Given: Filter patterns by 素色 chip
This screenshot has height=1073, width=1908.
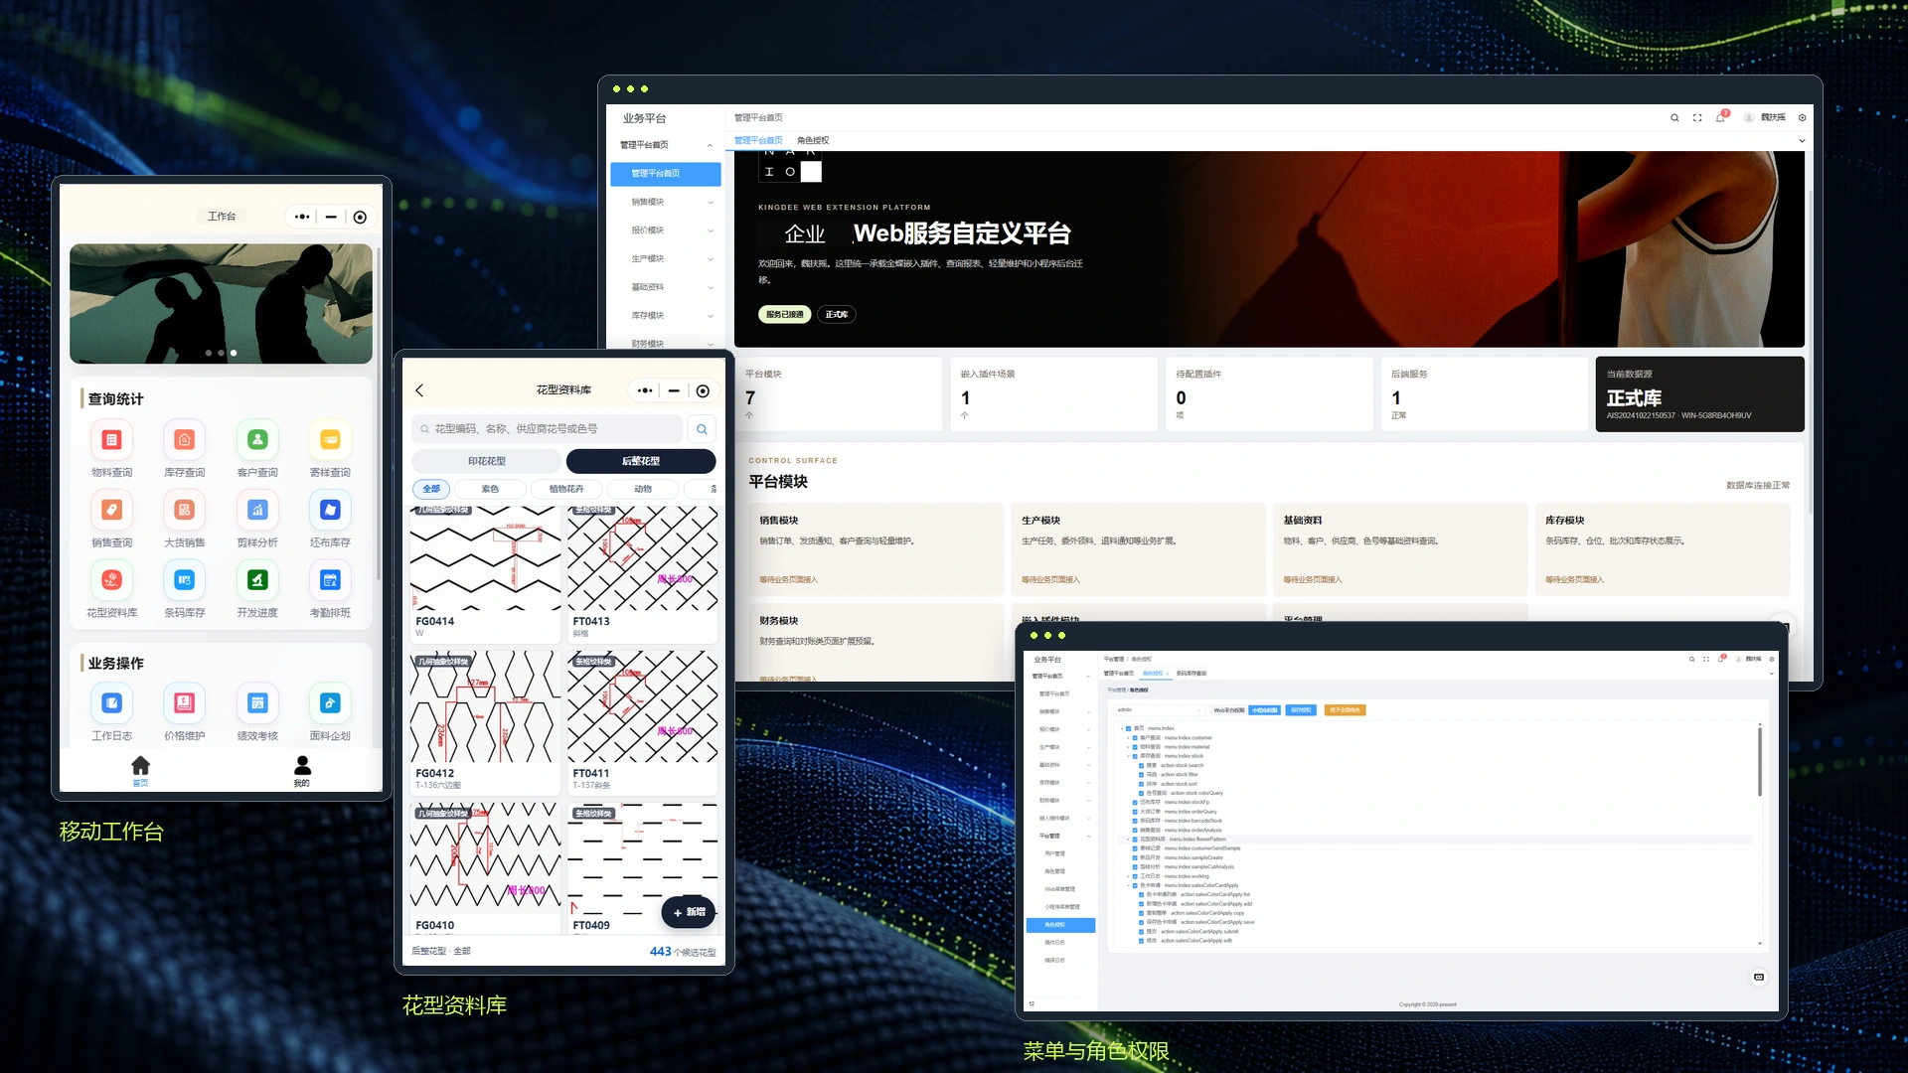Looking at the screenshot, I should pyautogui.click(x=490, y=489).
